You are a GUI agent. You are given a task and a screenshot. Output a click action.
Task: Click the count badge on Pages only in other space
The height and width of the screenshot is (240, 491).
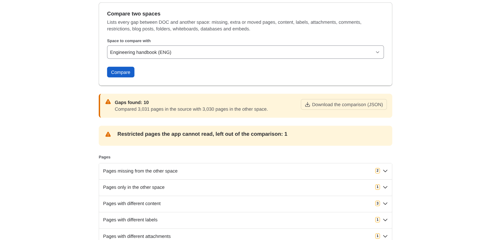377,187
